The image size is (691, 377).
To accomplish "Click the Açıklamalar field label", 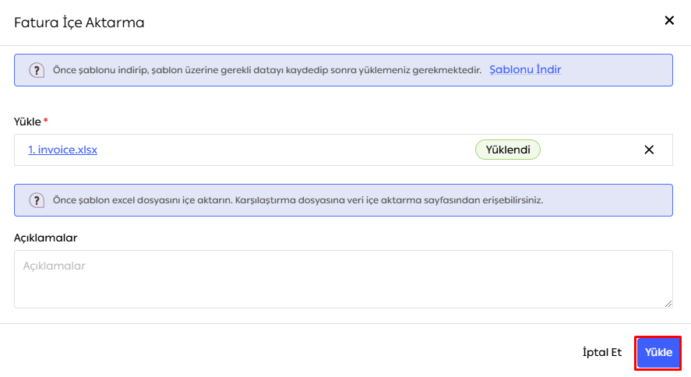I will coord(46,238).
